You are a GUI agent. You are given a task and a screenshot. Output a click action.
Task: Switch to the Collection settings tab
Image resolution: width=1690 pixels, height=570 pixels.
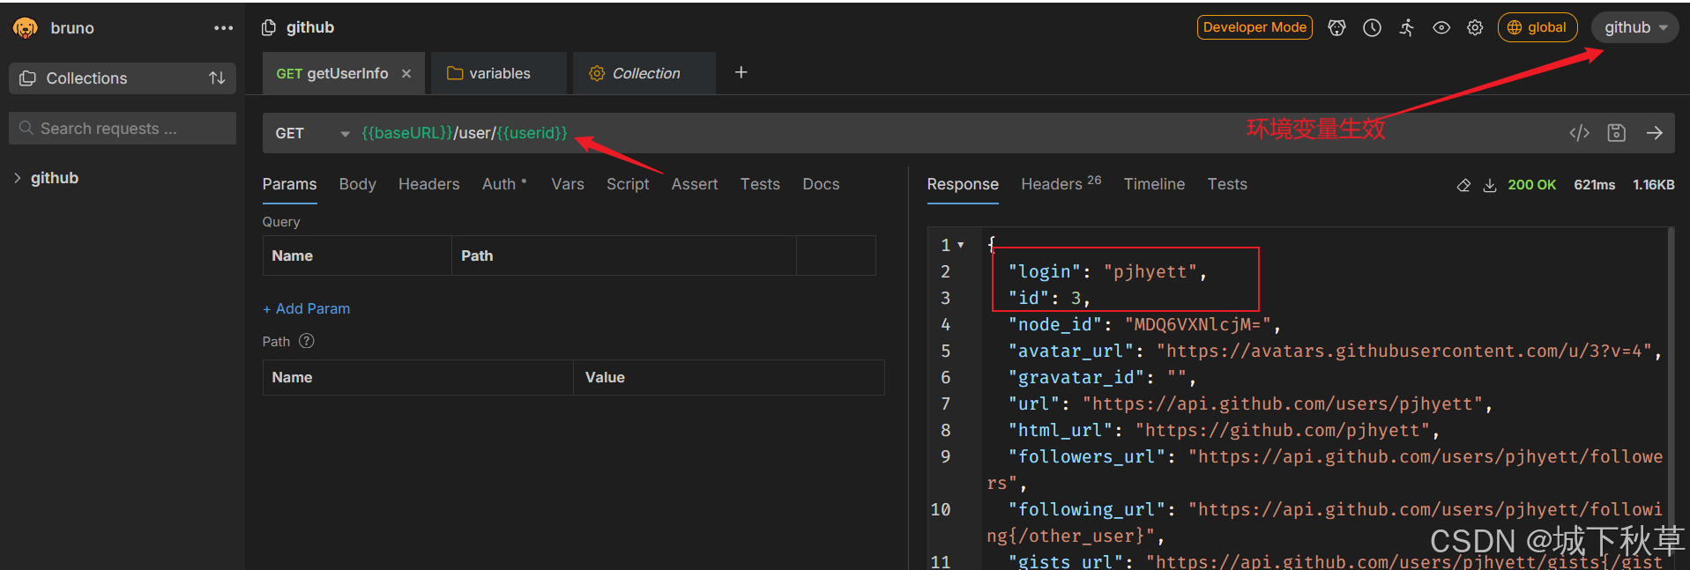point(645,74)
